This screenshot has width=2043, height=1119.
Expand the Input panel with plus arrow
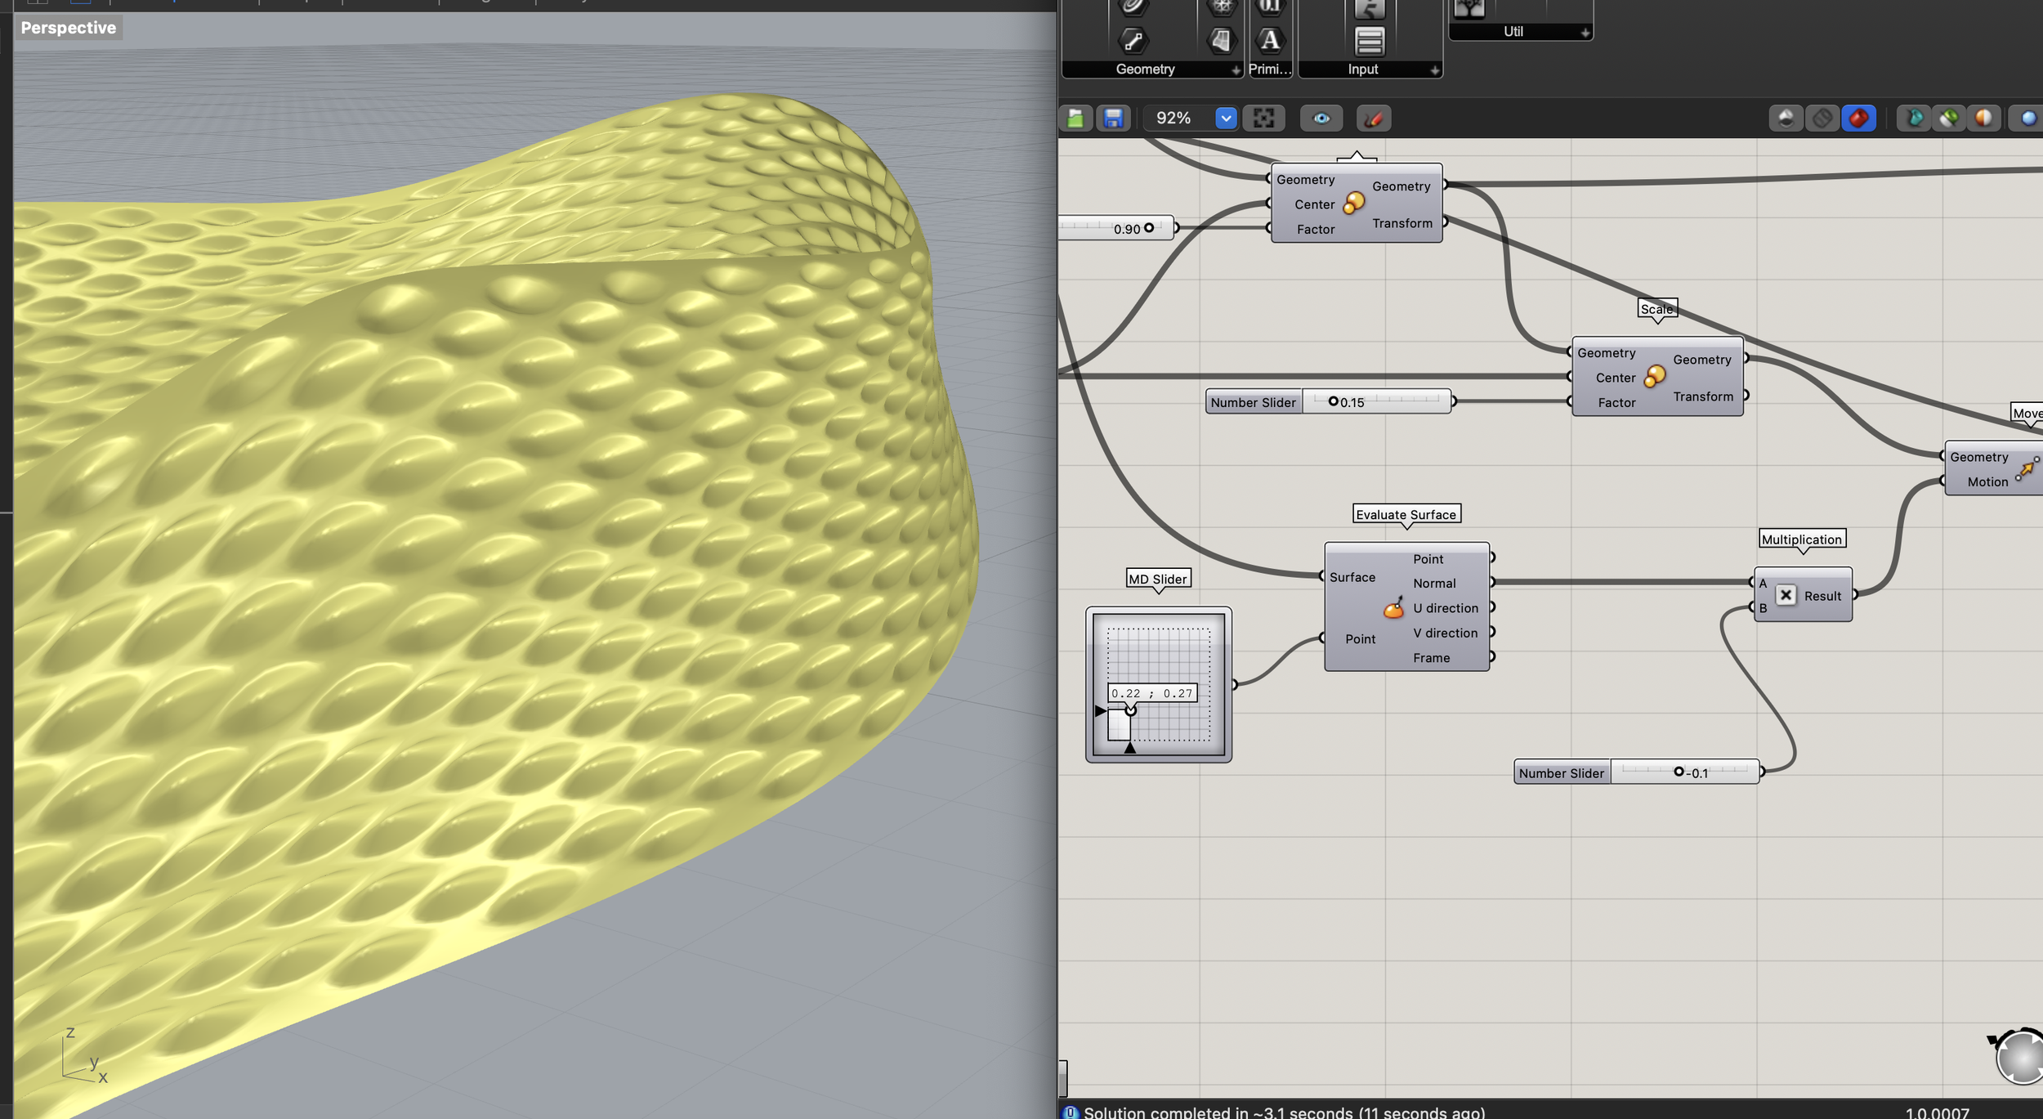coord(1434,71)
